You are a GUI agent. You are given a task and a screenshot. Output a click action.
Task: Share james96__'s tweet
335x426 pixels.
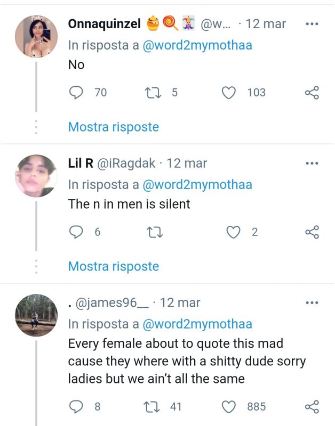(x=312, y=407)
